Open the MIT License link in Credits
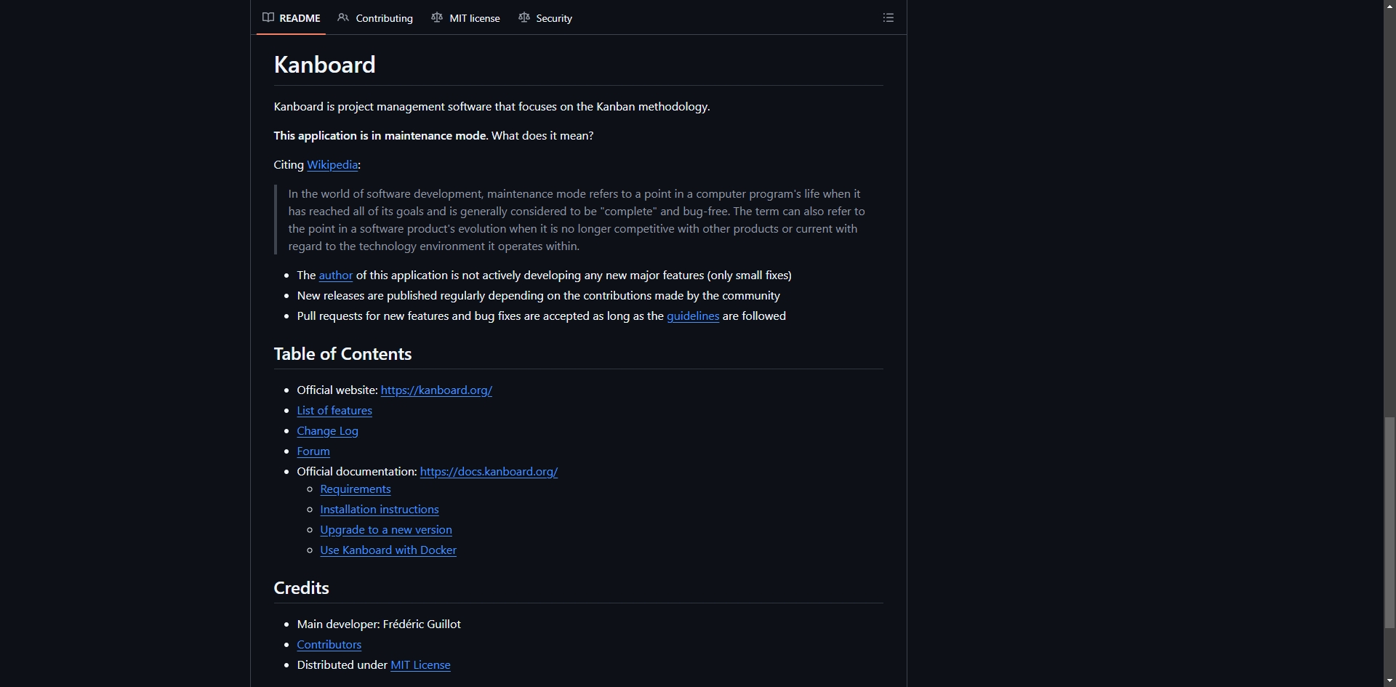Viewport: 1396px width, 687px height. [x=420, y=665]
